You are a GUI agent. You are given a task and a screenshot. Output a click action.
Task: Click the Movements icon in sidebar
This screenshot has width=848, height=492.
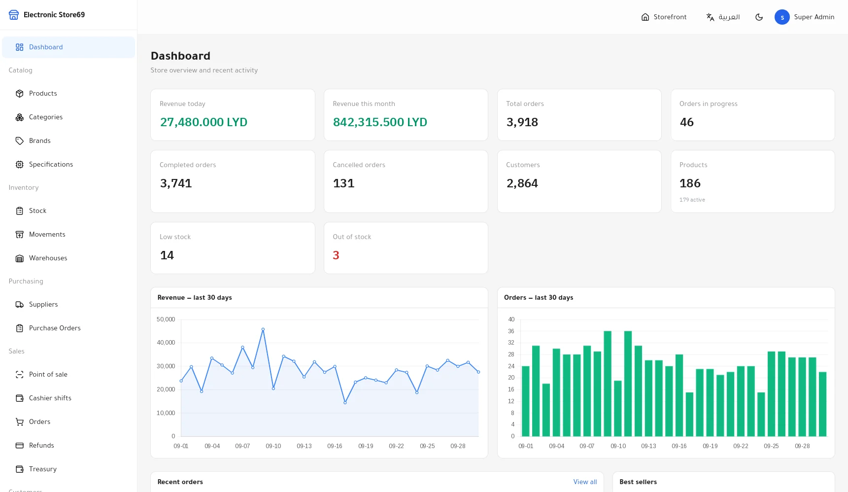[20, 235]
